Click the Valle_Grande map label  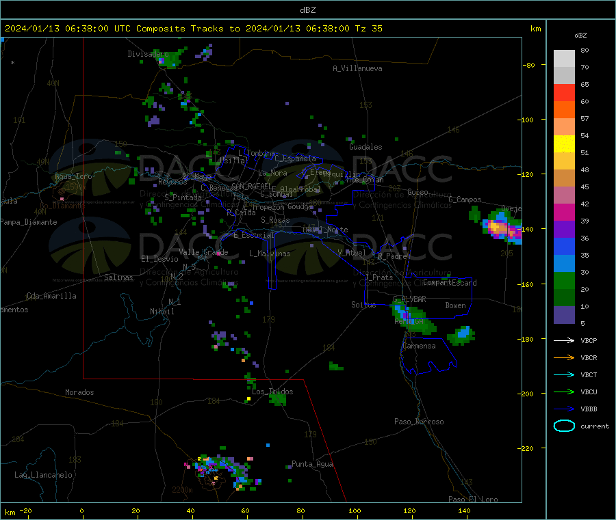203,252
